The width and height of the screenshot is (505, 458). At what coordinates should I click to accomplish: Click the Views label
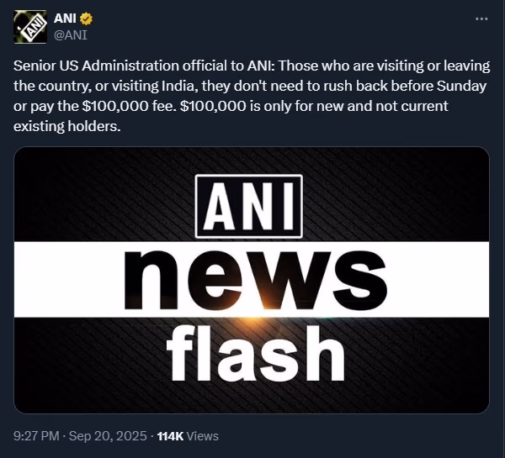coord(203,436)
